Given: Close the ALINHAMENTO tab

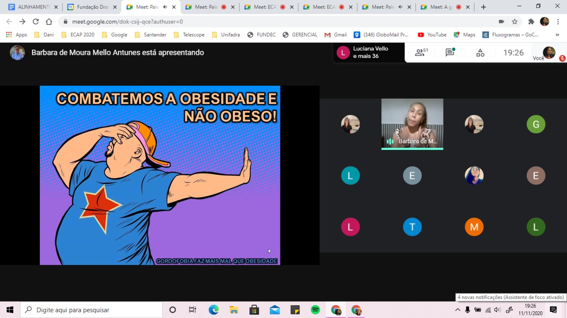Looking at the screenshot, I should coord(56,7).
